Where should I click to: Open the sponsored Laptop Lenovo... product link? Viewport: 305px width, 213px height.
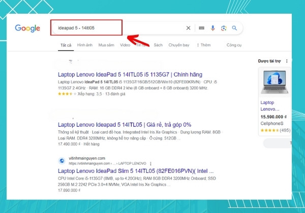coord(270,105)
